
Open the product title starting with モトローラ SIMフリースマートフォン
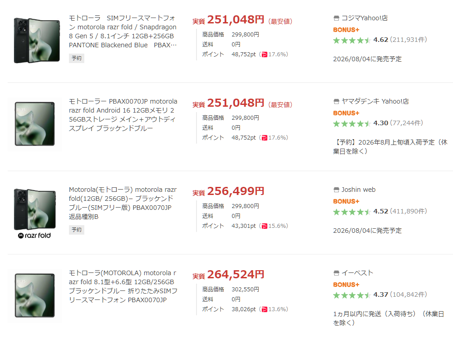click(x=123, y=32)
